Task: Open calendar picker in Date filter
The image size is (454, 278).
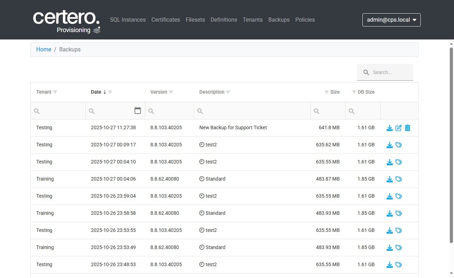Action: click(x=137, y=111)
